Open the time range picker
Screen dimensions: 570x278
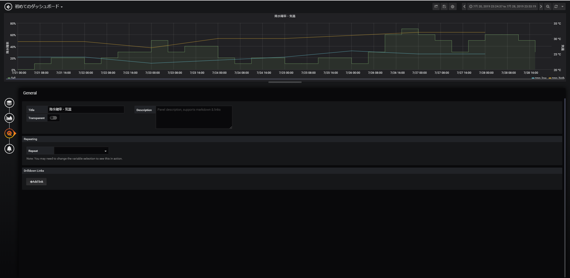tap(503, 7)
